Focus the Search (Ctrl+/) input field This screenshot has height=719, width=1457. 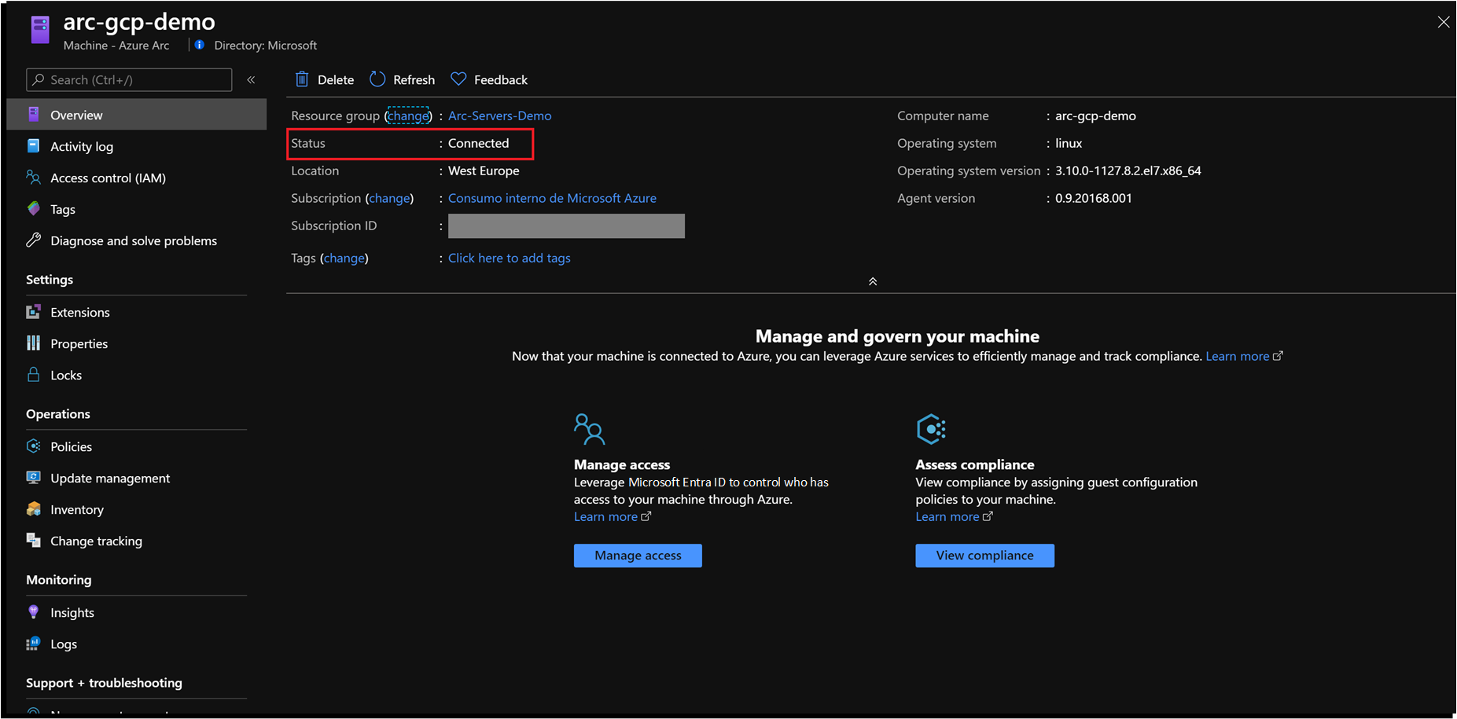coord(129,79)
